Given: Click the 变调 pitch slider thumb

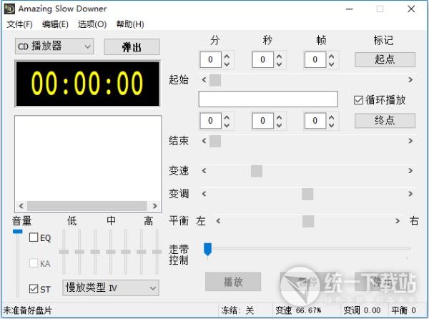Looking at the screenshot, I should click(307, 194).
